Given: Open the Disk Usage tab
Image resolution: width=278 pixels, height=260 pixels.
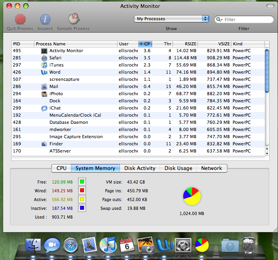Looking at the screenshot, I should point(178,168).
